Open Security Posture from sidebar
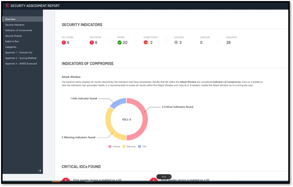Screen dimensions: 293x187 pos(13,36)
